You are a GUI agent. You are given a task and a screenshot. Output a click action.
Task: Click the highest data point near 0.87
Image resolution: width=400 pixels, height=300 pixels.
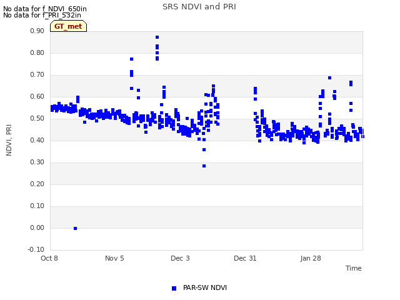[x=157, y=37]
